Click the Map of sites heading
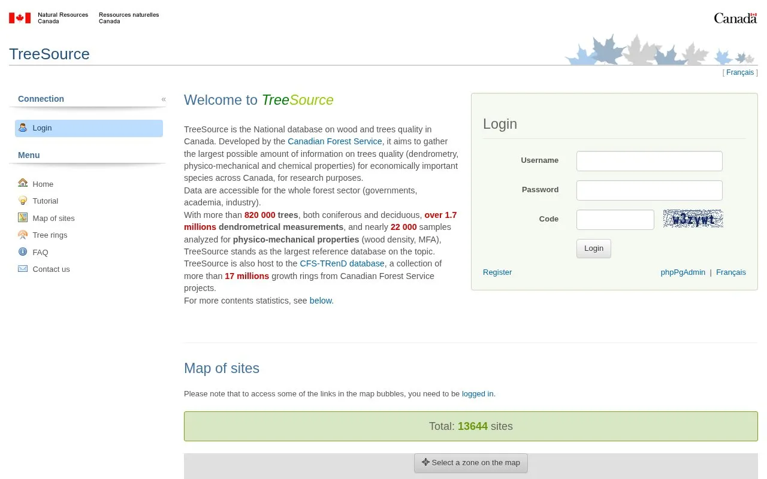Image resolution: width=767 pixels, height=479 pixels. click(x=222, y=368)
